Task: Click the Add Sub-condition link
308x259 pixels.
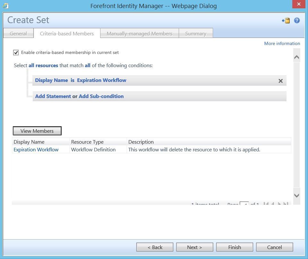Action: click(101, 96)
